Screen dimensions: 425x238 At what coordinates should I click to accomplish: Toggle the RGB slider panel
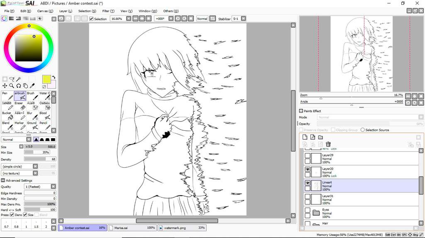click(11, 19)
